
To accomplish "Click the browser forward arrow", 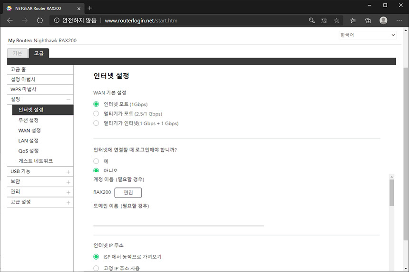I will point(25,20).
